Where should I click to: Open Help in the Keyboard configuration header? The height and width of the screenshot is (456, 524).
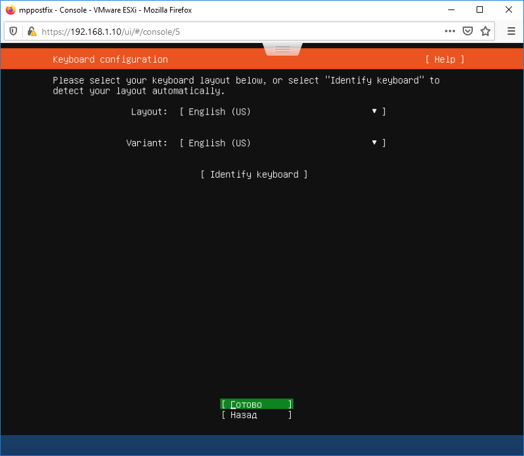coord(444,59)
